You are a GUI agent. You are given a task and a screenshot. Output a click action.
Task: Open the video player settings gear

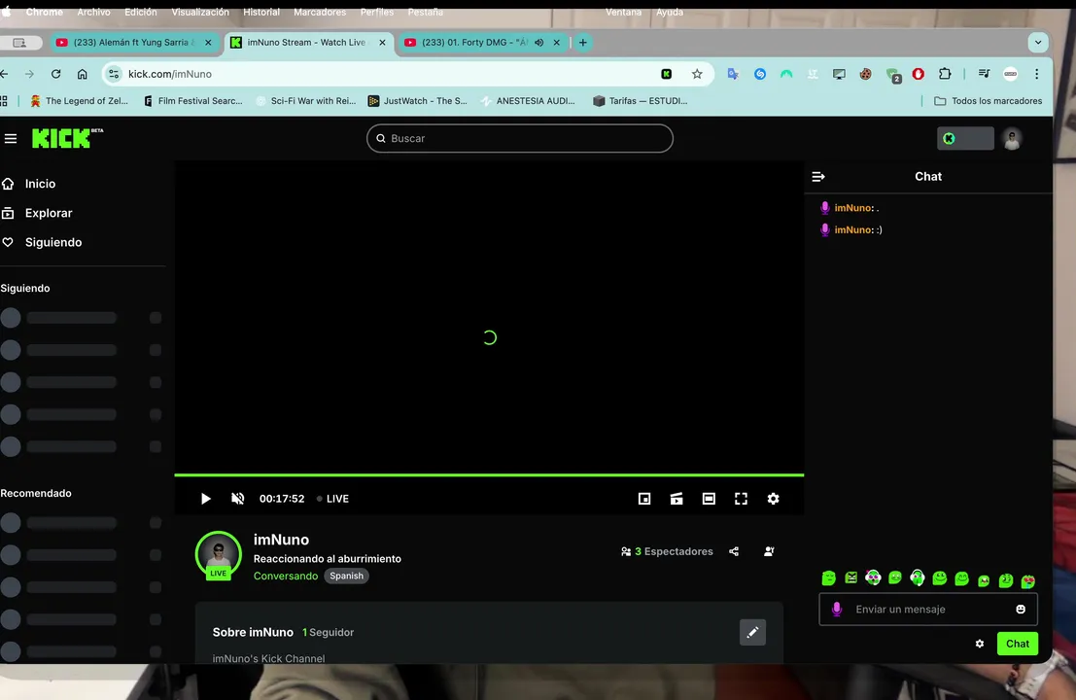tap(774, 499)
